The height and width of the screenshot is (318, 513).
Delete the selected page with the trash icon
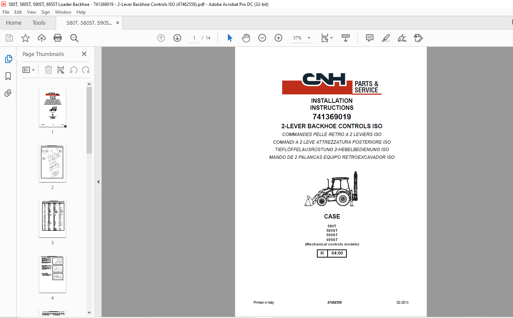click(48, 70)
